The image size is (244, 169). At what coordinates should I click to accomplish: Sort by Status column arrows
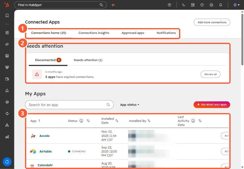[x=88, y=121]
